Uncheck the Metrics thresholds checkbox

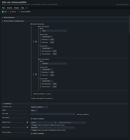(x=31, y=24)
